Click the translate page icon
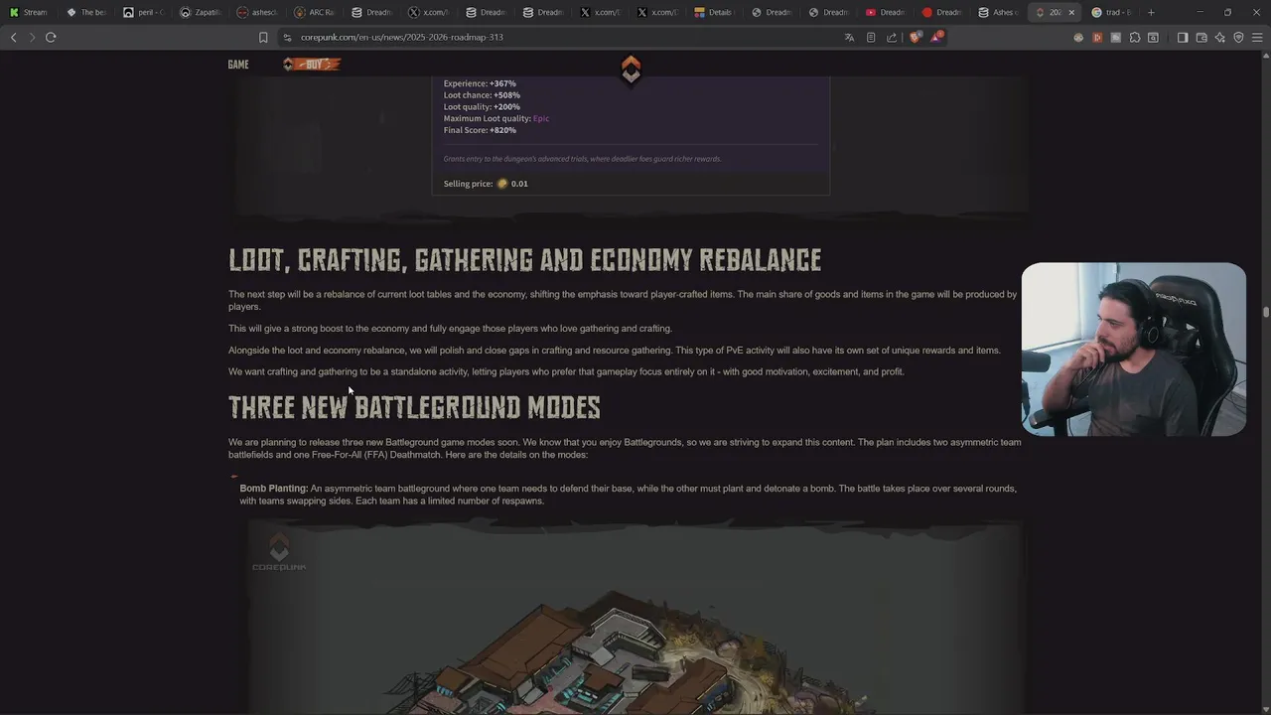The height and width of the screenshot is (715, 1271). 849,37
